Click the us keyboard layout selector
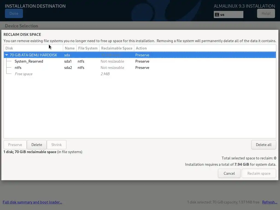Viewport: 280px width, 210px height. click(x=228, y=15)
